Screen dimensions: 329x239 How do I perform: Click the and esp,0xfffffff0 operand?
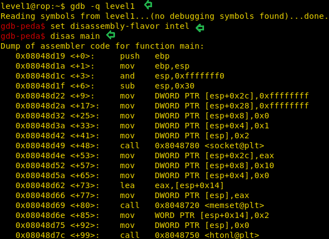(x=190, y=76)
